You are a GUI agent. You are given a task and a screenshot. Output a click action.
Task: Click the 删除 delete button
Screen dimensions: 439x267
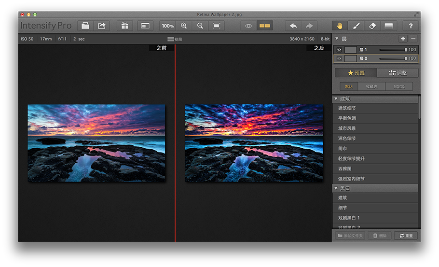point(379,236)
